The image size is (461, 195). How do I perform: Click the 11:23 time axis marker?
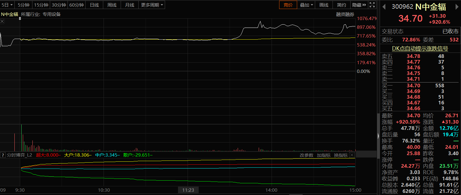coord(188,190)
